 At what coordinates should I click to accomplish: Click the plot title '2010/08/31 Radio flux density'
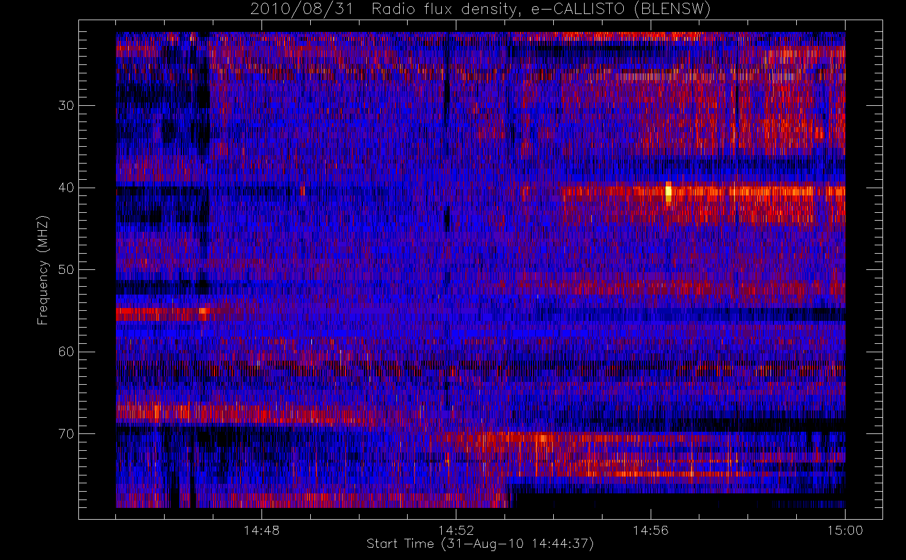coord(480,10)
